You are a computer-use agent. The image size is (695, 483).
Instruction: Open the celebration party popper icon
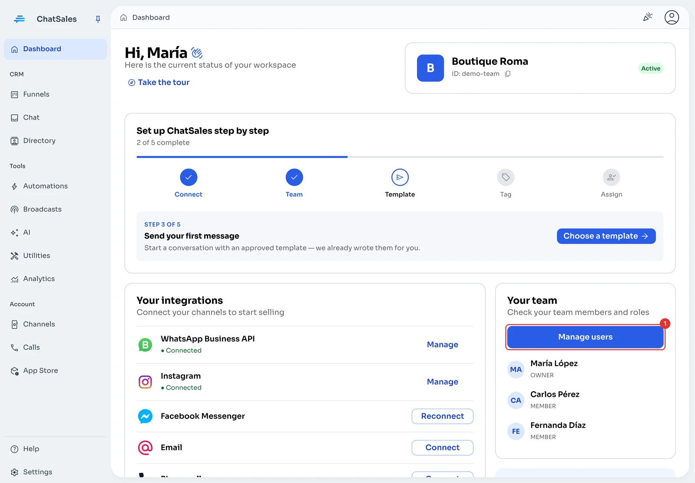pos(648,17)
